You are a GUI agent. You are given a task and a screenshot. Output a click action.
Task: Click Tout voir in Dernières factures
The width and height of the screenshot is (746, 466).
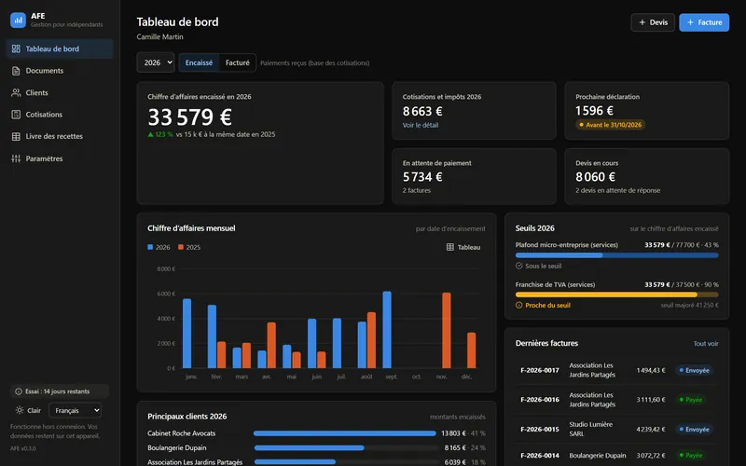pyautogui.click(x=706, y=344)
